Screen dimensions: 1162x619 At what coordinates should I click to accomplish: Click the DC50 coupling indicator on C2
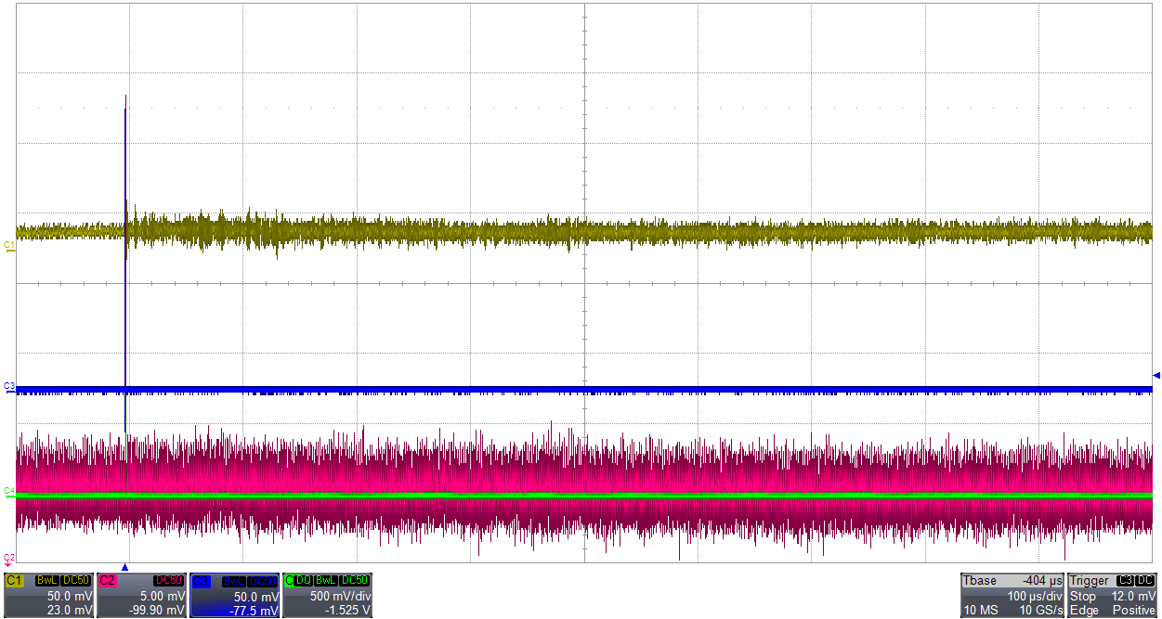click(168, 581)
